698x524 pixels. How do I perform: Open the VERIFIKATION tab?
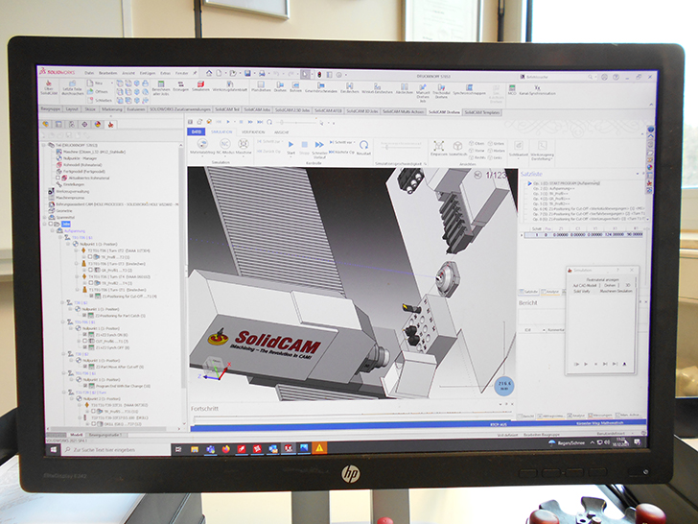coord(253,131)
